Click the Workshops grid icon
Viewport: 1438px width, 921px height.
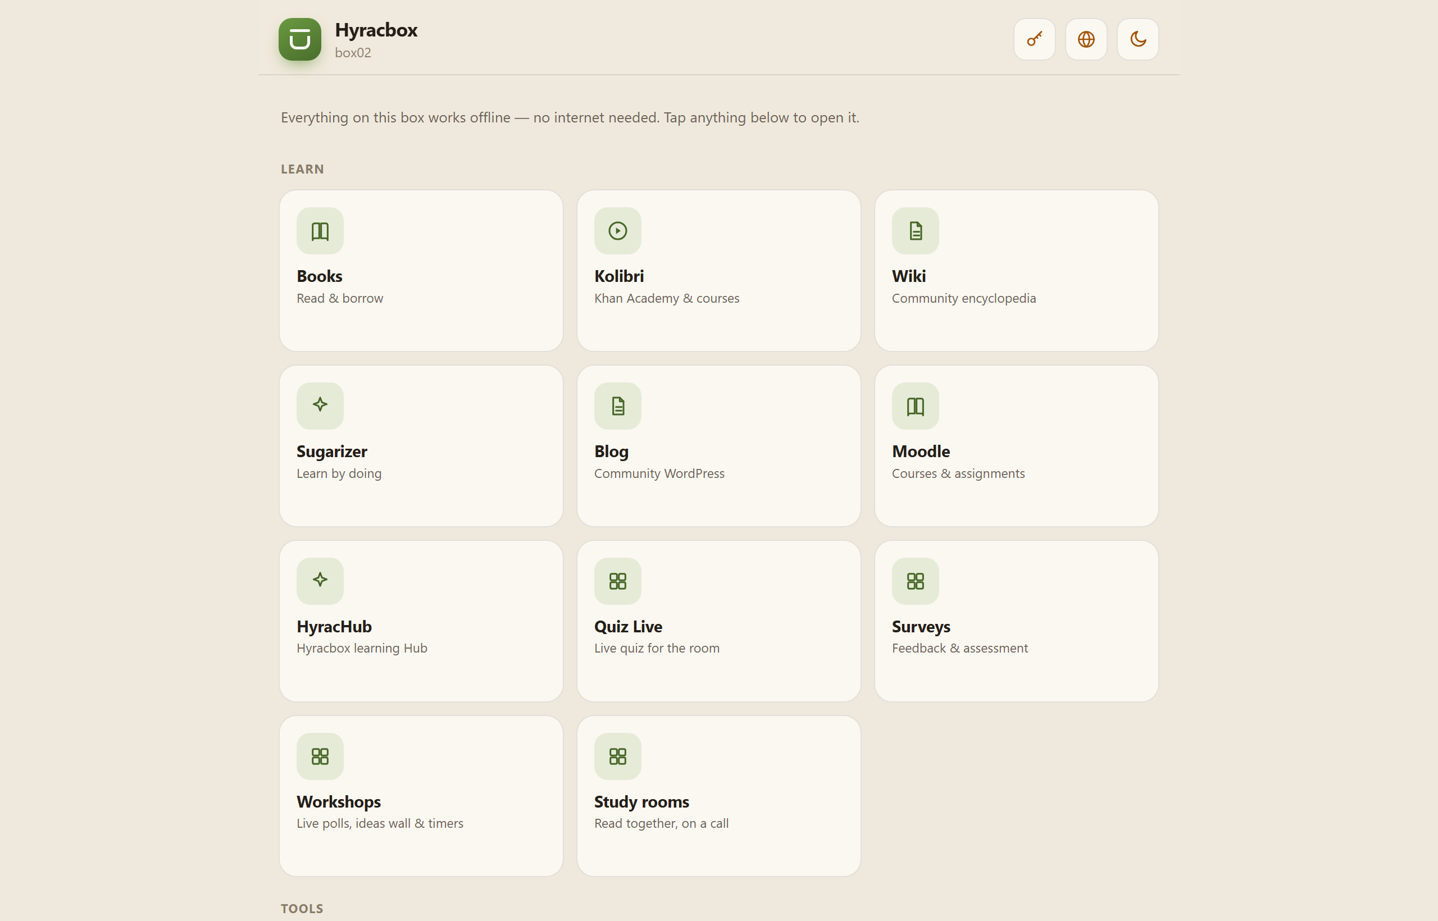coord(320,756)
